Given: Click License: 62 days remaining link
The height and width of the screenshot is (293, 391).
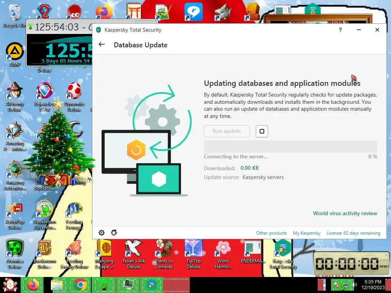Looking at the screenshot, I should click(353, 233).
